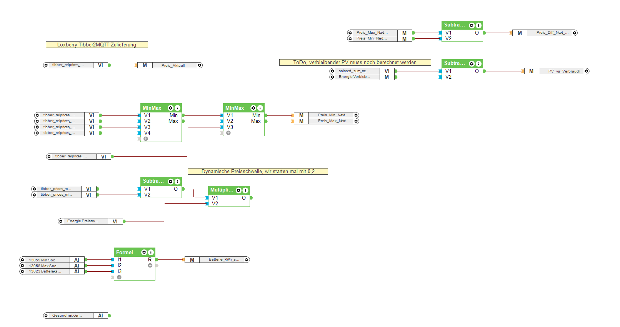Add input below V4 on first MinMax
This screenshot has height=327, width=620.
[146, 139]
